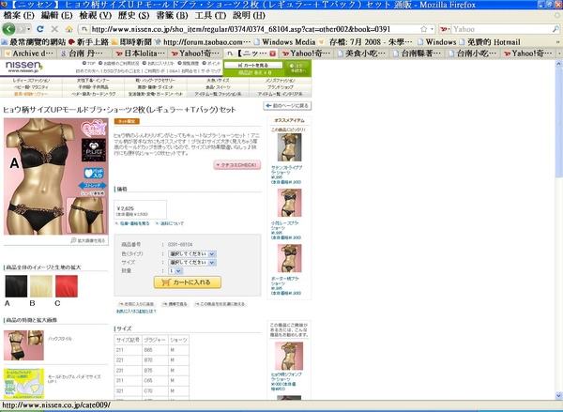Go back with the green back arrow
The width and height of the screenshot is (563, 412).
[8, 29]
